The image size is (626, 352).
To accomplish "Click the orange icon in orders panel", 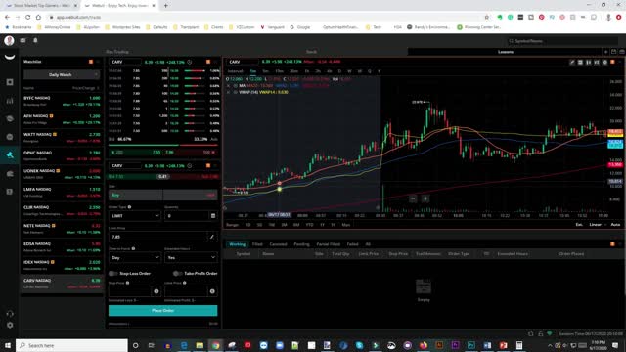I will pyautogui.click(x=612, y=244).
